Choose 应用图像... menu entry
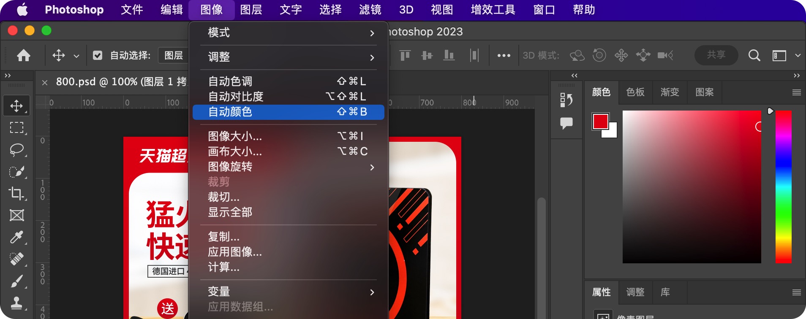Image resolution: width=806 pixels, height=319 pixels. coord(288,252)
